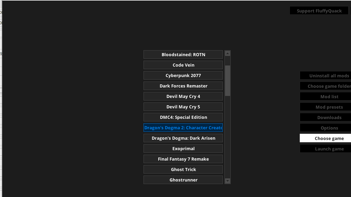Select Bloodstained: ROTN from game list
Screen dimensions: 351x197
pos(183,54)
